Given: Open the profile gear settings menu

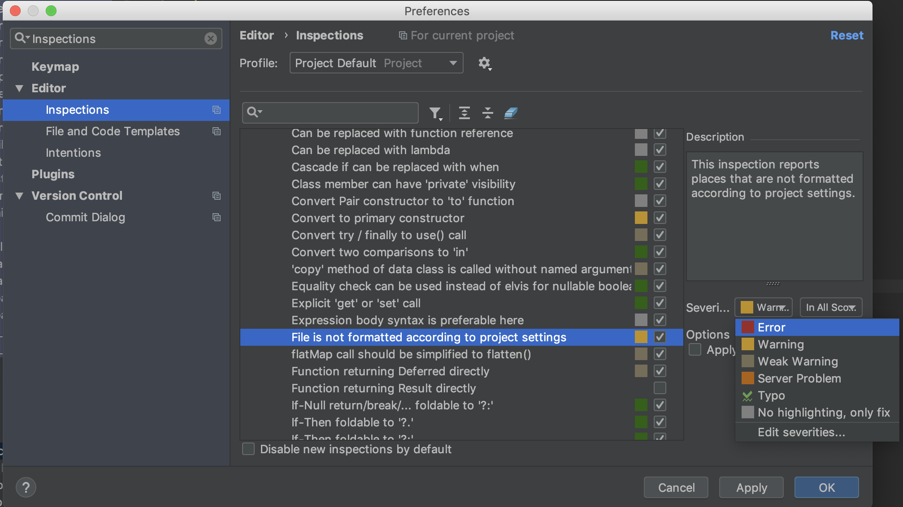Looking at the screenshot, I should coord(485,63).
